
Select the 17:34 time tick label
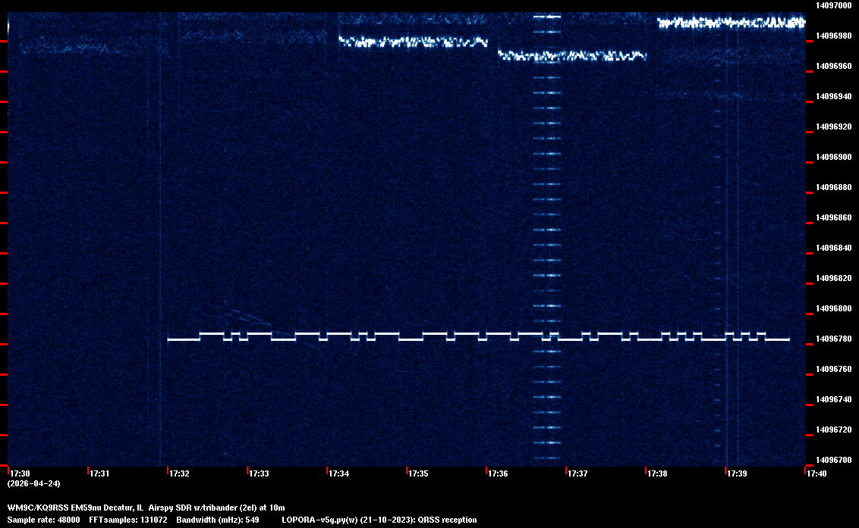(x=339, y=473)
